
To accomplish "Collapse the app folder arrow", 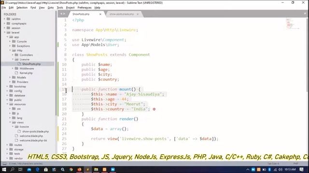I will point(7,37).
